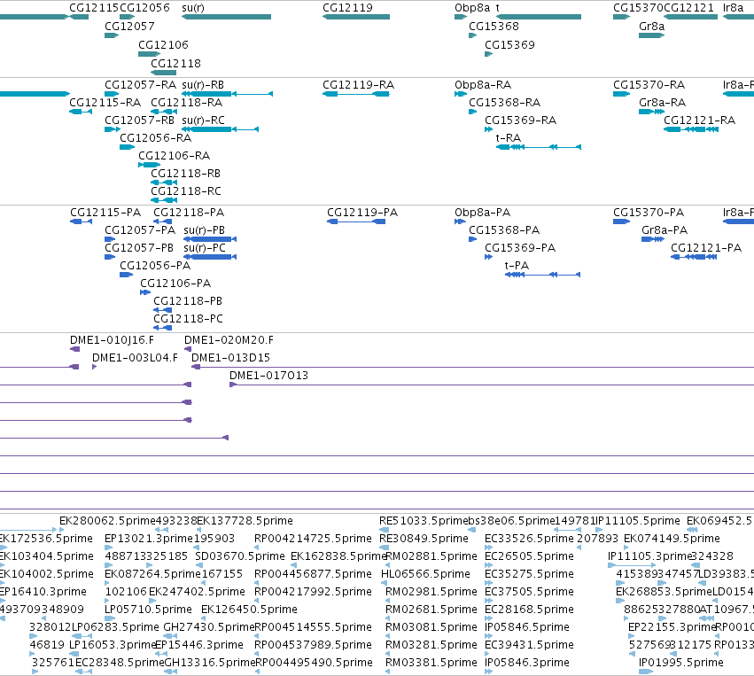Select the CG12106 gene label
Screen dimensions: 754x676
point(163,44)
